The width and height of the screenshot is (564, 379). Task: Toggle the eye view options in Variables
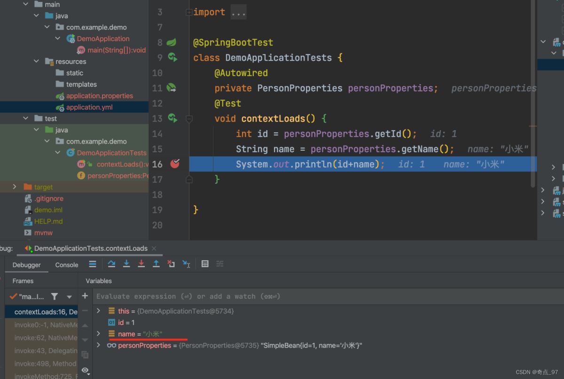[85, 371]
